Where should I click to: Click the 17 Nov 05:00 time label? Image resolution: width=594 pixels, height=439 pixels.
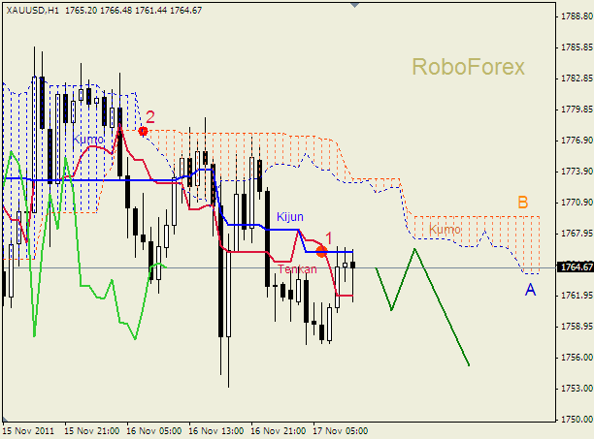(340, 431)
